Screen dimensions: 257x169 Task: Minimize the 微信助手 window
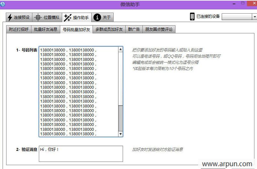click(x=234, y=4)
